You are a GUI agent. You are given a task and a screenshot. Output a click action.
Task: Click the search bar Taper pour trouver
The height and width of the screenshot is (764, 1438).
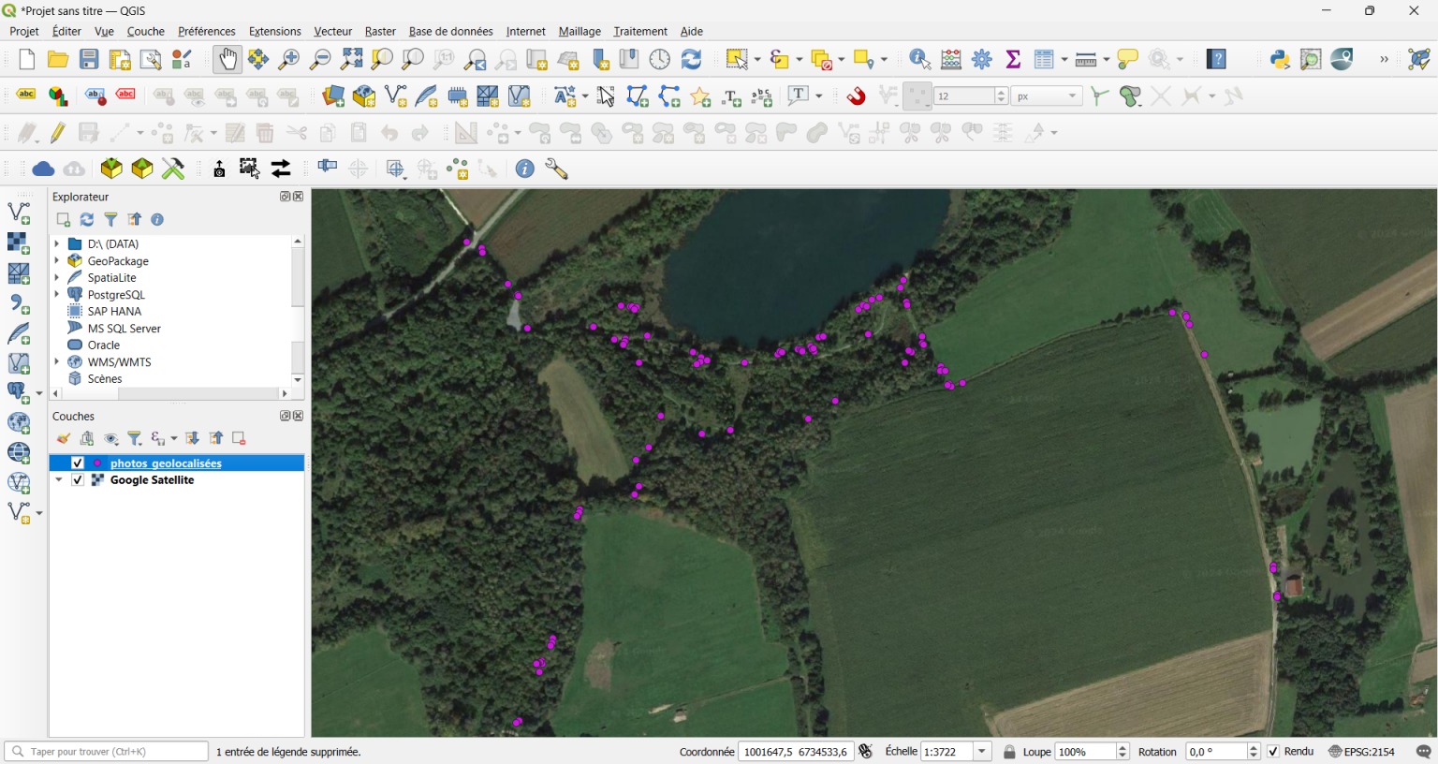click(x=107, y=751)
